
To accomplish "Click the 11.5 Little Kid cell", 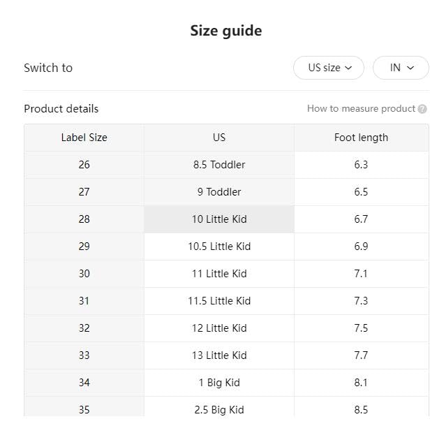I will pyautogui.click(x=219, y=301).
